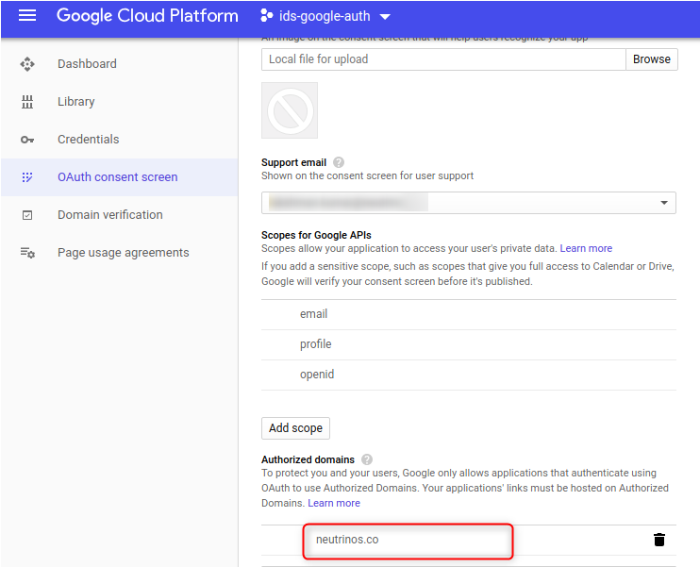
Task: Click the Support email help icon
Action: (x=339, y=162)
